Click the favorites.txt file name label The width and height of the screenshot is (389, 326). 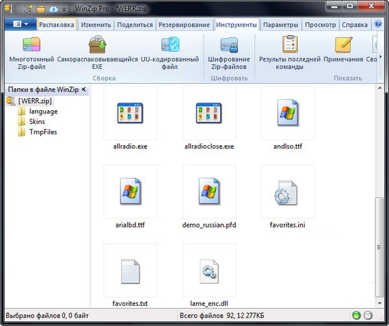tap(130, 303)
